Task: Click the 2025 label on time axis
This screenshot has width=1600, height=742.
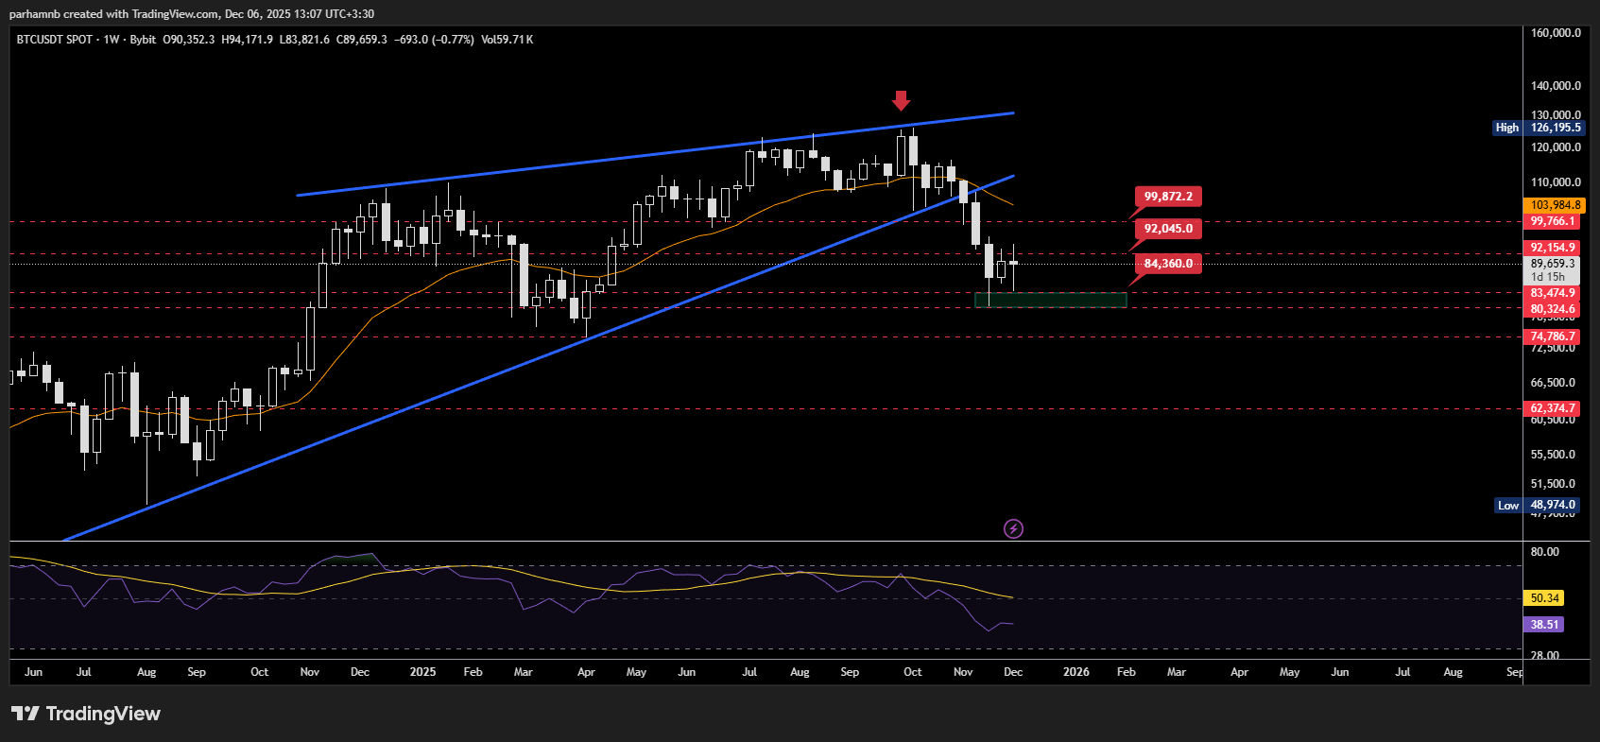Action: [x=422, y=672]
